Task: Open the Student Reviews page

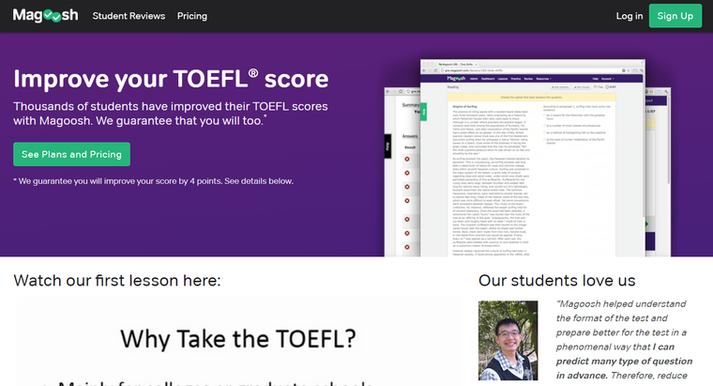Action: (x=129, y=16)
